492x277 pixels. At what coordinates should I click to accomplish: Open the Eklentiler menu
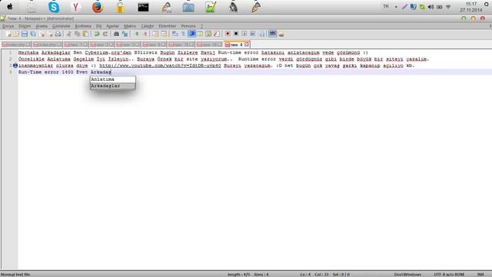click(x=168, y=26)
